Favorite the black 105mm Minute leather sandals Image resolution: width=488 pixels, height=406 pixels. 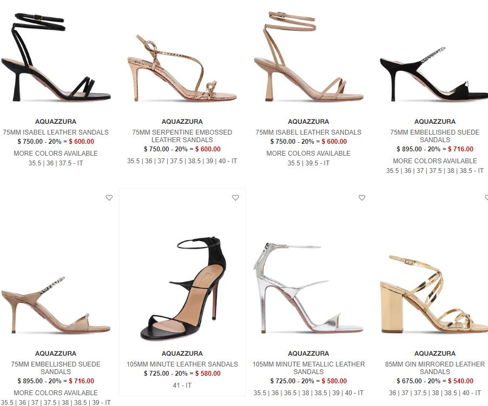click(235, 198)
